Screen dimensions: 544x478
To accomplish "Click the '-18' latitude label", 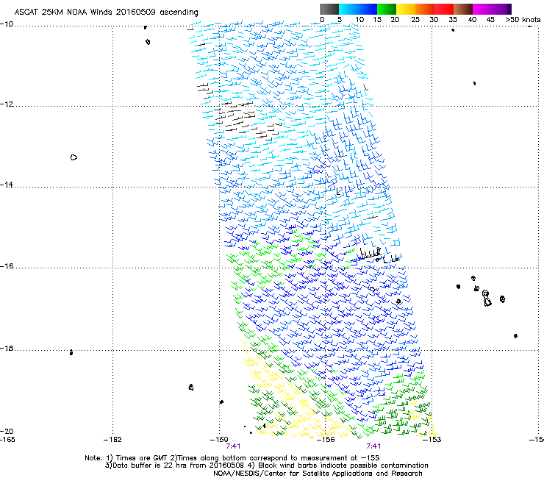I will pos(7,348).
